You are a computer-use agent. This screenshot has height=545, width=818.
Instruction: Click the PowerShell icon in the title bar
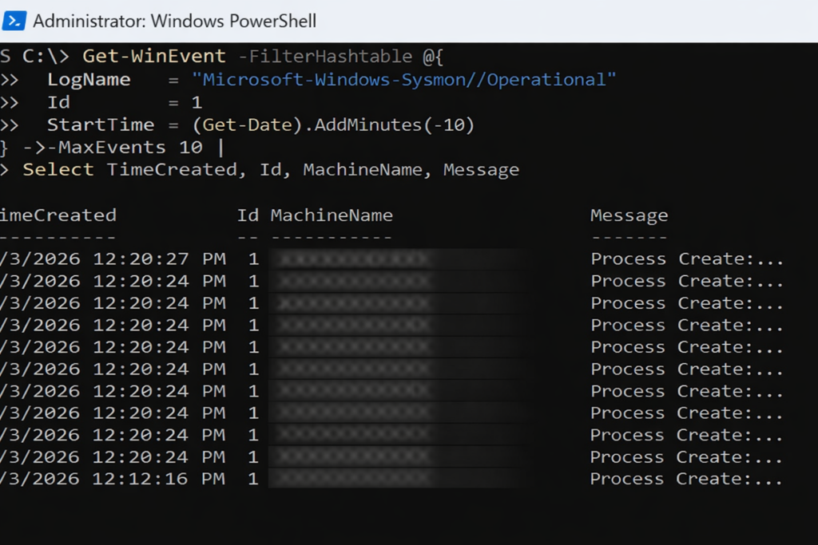(14, 21)
